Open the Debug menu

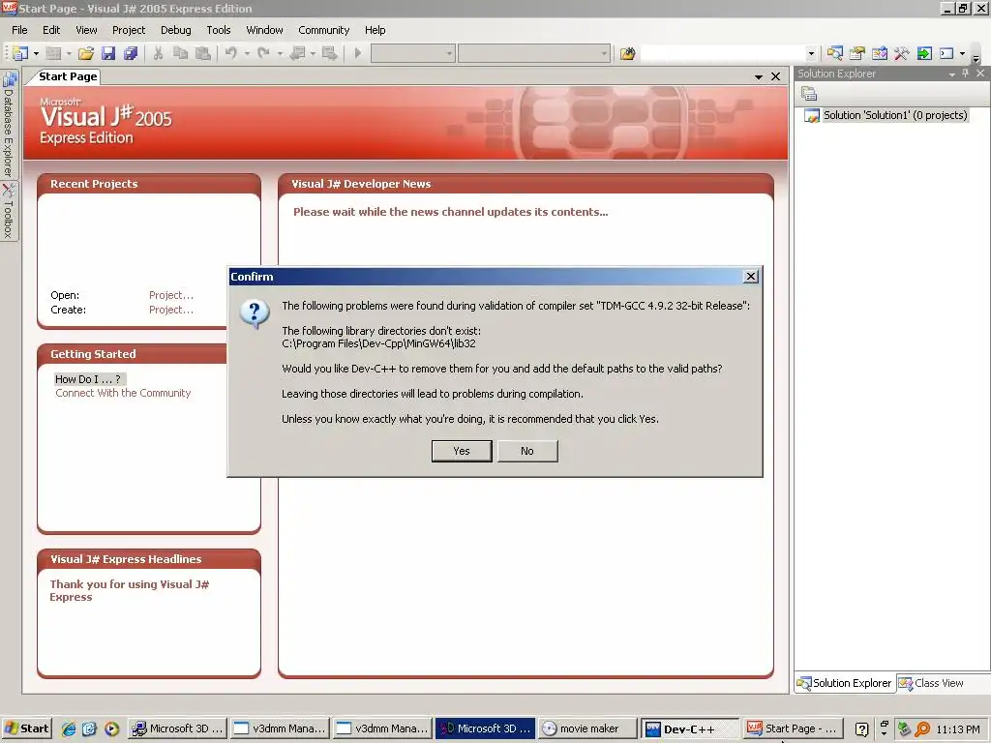[176, 30]
